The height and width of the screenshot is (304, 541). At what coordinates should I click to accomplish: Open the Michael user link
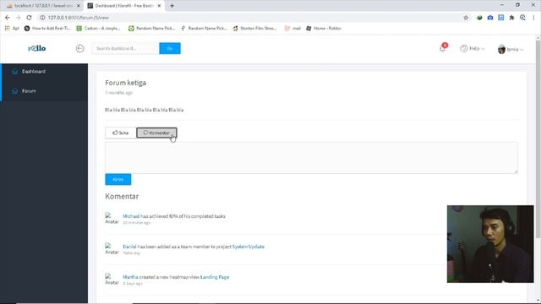point(131,216)
